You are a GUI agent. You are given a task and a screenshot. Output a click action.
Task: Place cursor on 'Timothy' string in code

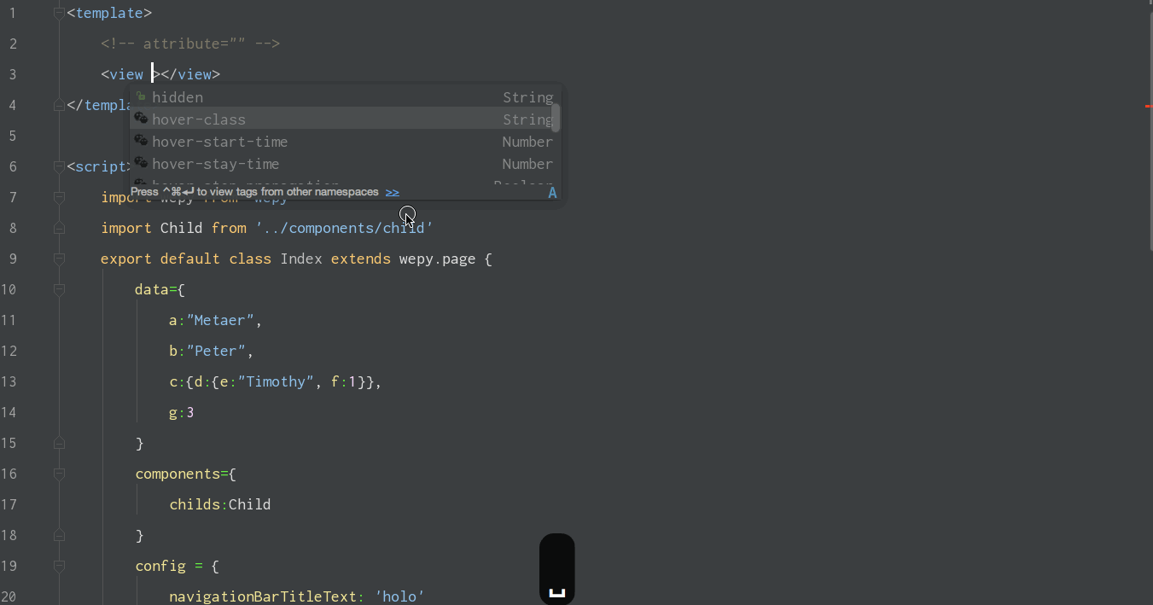click(x=277, y=381)
